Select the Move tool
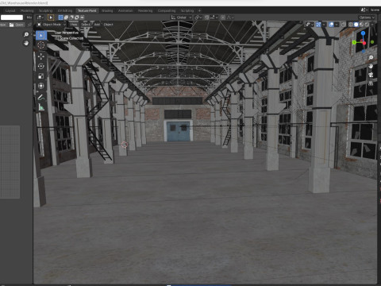This screenshot has height=286, width=381. 40,56
